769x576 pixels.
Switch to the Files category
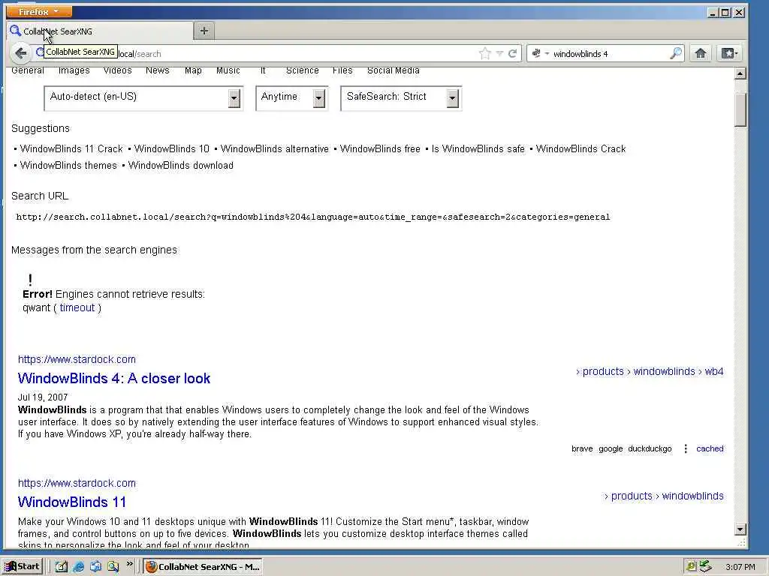pyautogui.click(x=342, y=70)
